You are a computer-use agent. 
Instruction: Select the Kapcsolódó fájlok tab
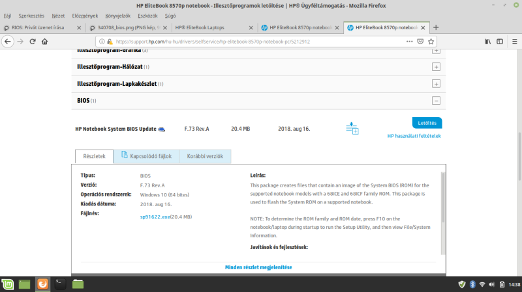(146, 156)
